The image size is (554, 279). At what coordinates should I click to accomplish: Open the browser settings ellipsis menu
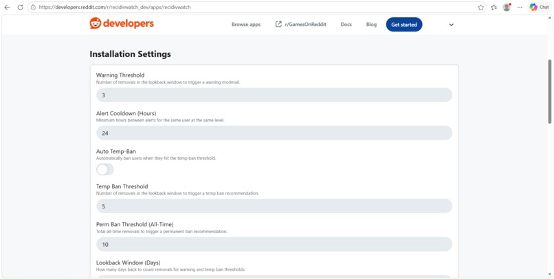pyautogui.click(x=520, y=7)
